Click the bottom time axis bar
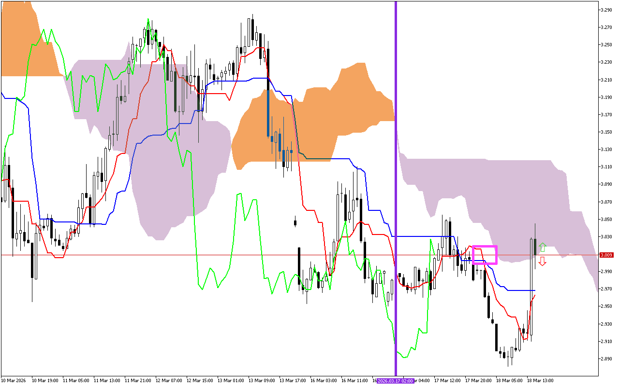 click(x=193, y=380)
